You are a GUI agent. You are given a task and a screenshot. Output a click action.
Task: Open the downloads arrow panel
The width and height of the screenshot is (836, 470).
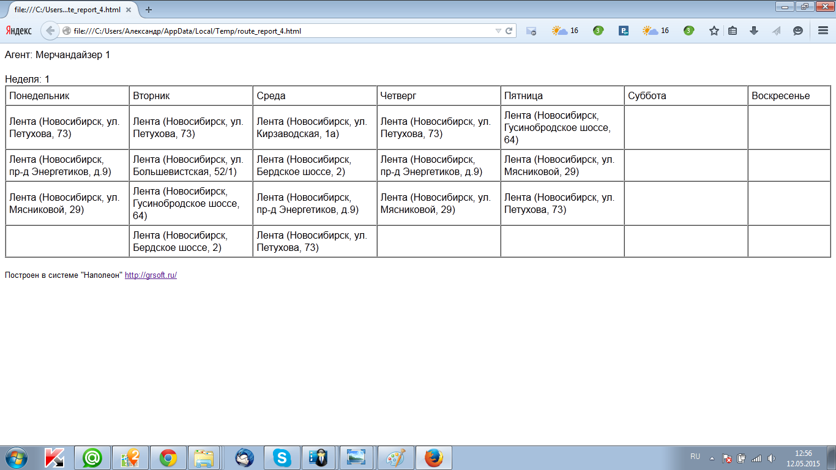[x=754, y=31]
